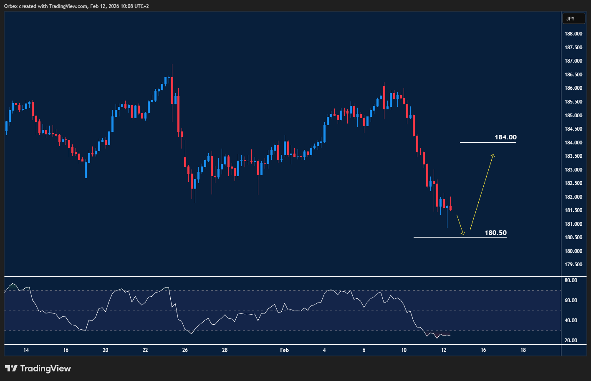Screen dimensions: 591x381
Task: Click the 12 date on time axis
Action: pyautogui.click(x=443, y=350)
